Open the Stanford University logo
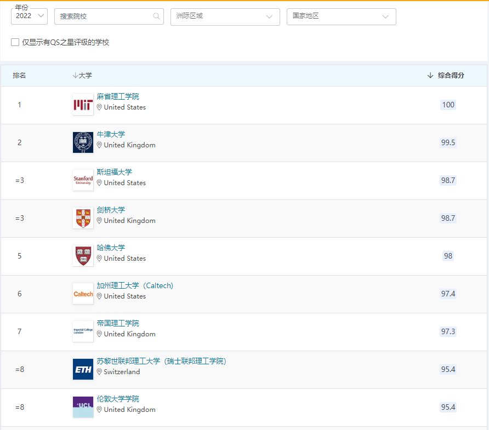This screenshot has height=430, width=489. point(83,180)
